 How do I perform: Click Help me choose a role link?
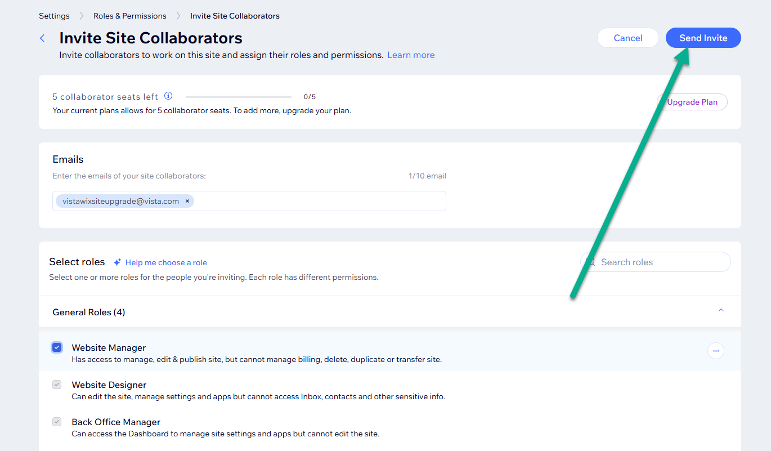click(x=166, y=262)
